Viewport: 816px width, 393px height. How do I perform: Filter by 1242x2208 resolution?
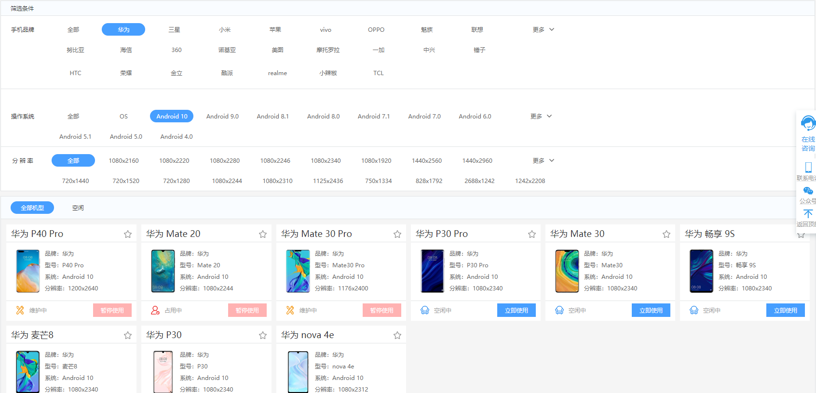click(x=530, y=181)
